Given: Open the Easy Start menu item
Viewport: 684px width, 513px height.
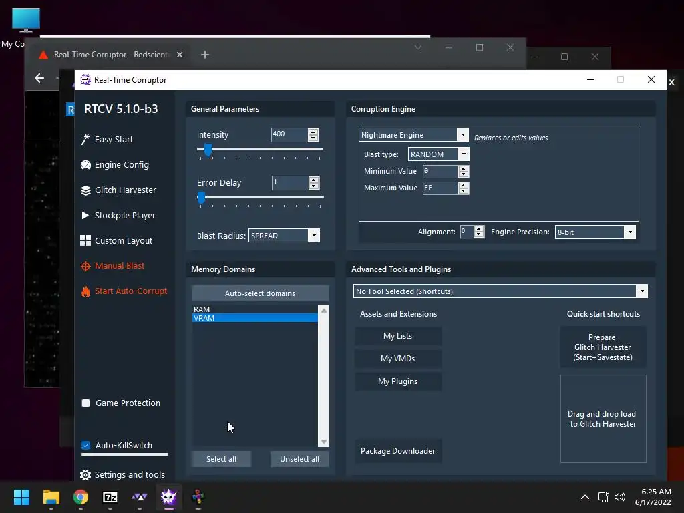Looking at the screenshot, I should pos(114,139).
